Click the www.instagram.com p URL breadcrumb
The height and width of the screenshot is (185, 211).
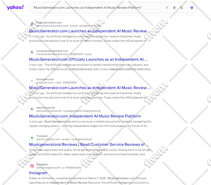coord(59,168)
